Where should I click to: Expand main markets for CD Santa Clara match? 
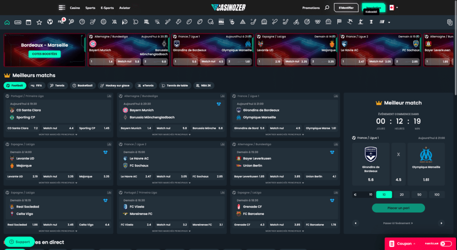[58, 135]
